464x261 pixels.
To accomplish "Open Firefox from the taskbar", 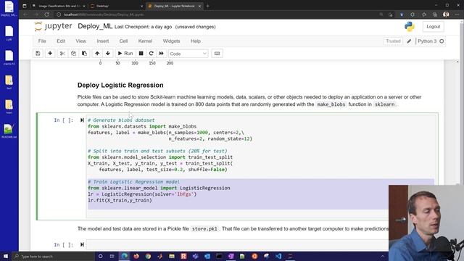I will pyautogui.click(x=136, y=256).
